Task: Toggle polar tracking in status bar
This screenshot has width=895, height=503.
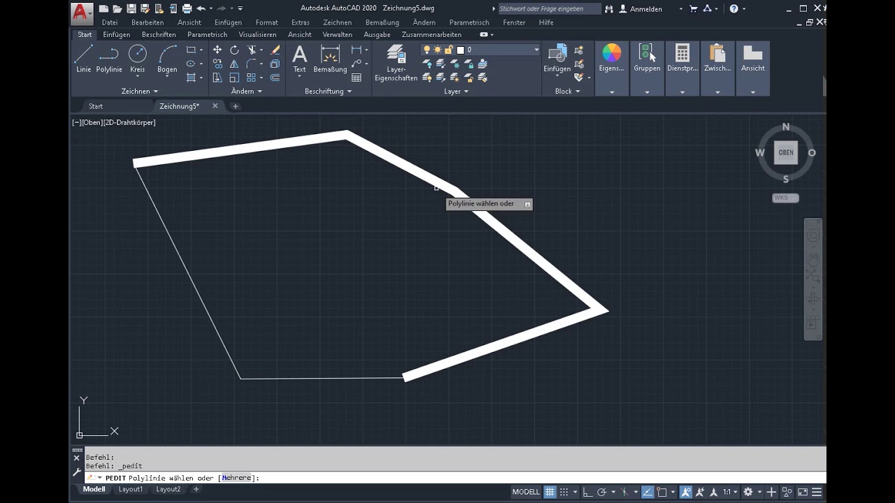Action: [x=602, y=492]
